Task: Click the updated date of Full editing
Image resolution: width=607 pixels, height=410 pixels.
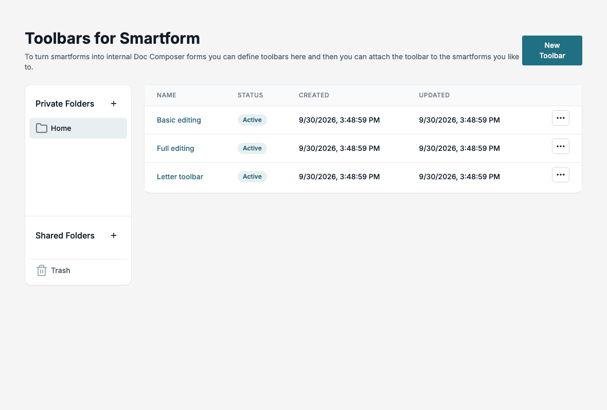Action: pyautogui.click(x=459, y=148)
